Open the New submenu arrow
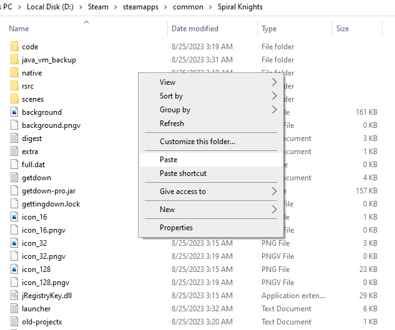This screenshot has height=330, width=395. (x=273, y=210)
